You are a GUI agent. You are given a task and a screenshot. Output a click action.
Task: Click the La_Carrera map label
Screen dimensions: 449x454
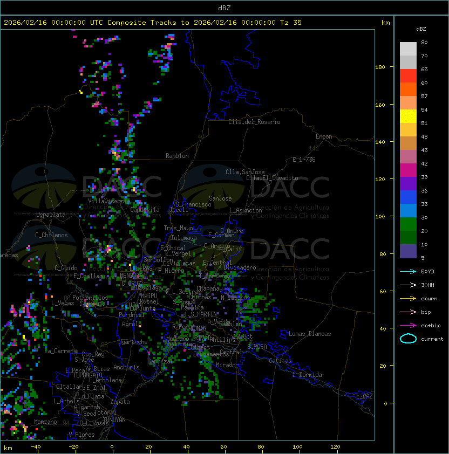pos(61,351)
